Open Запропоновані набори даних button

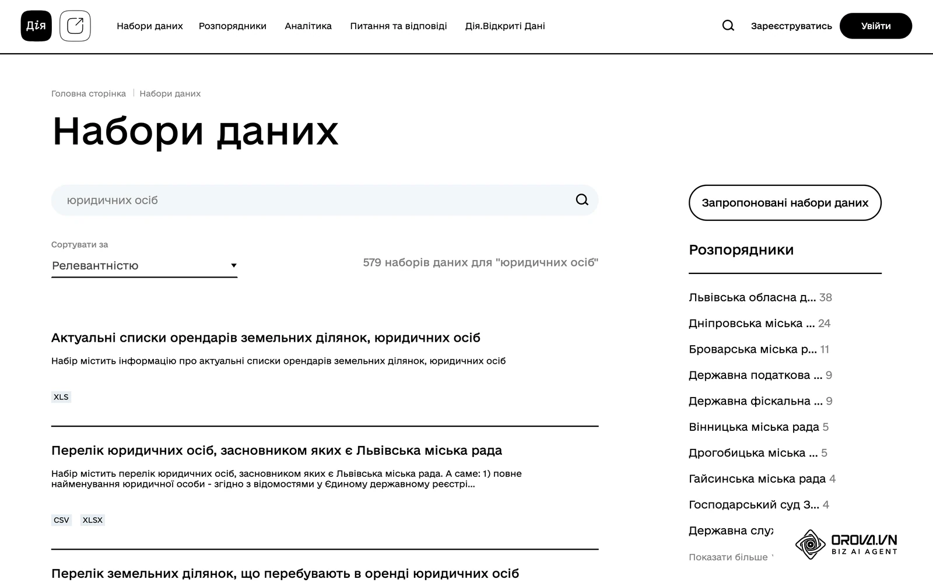point(785,203)
